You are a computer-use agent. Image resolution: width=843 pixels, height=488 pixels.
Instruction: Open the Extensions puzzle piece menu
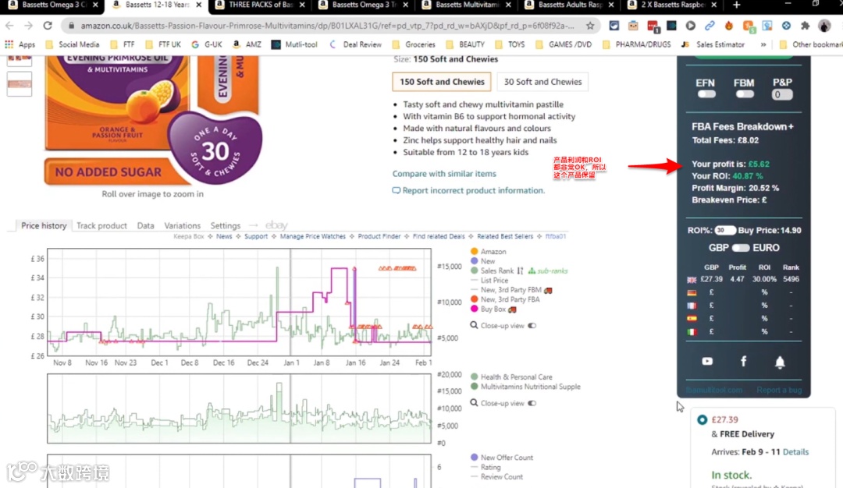click(805, 25)
